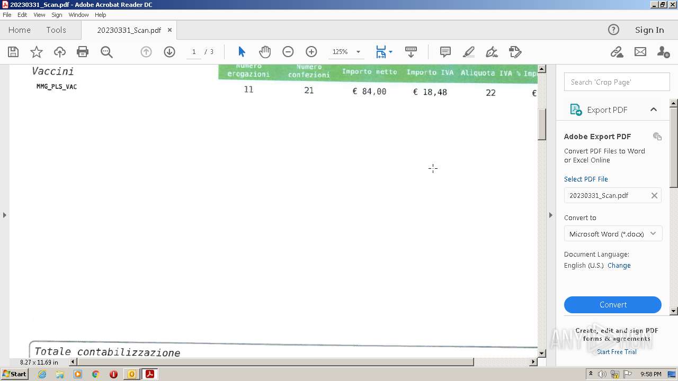Image resolution: width=678 pixels, height=381 pixels.
Task: Collapse the Export PDF section
Action: [x=654, y=110]
